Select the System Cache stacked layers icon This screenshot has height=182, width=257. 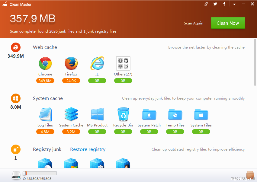[71, 114]
